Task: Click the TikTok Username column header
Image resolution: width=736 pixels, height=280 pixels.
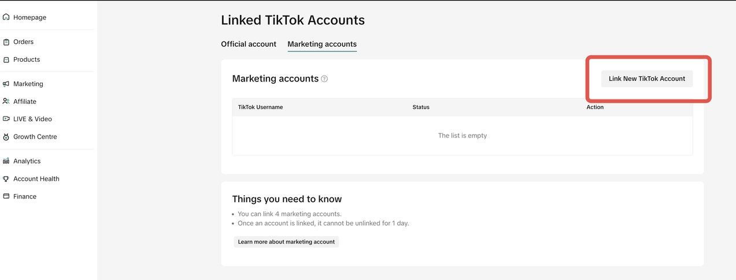Action: point(260,107)
